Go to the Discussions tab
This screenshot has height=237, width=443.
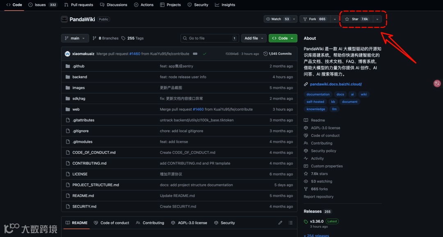coord(114,5)
